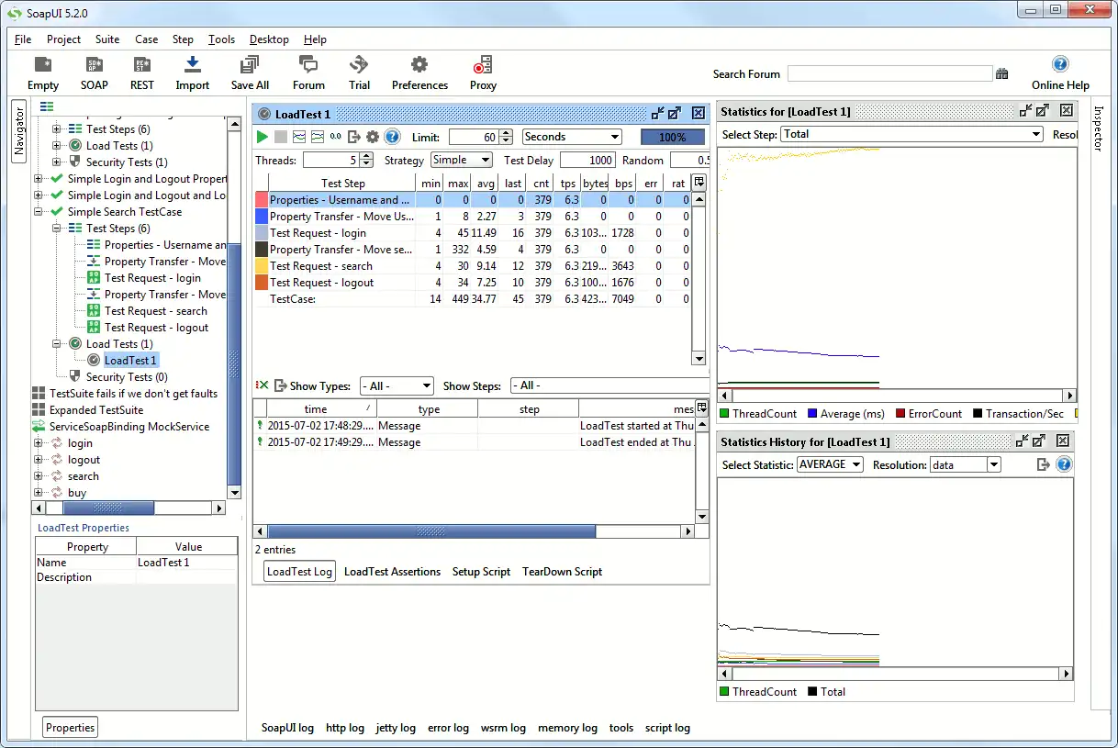Run the LoadTest with green play button
Screen dimensions: 1118x748
click(x=263, y=137)
